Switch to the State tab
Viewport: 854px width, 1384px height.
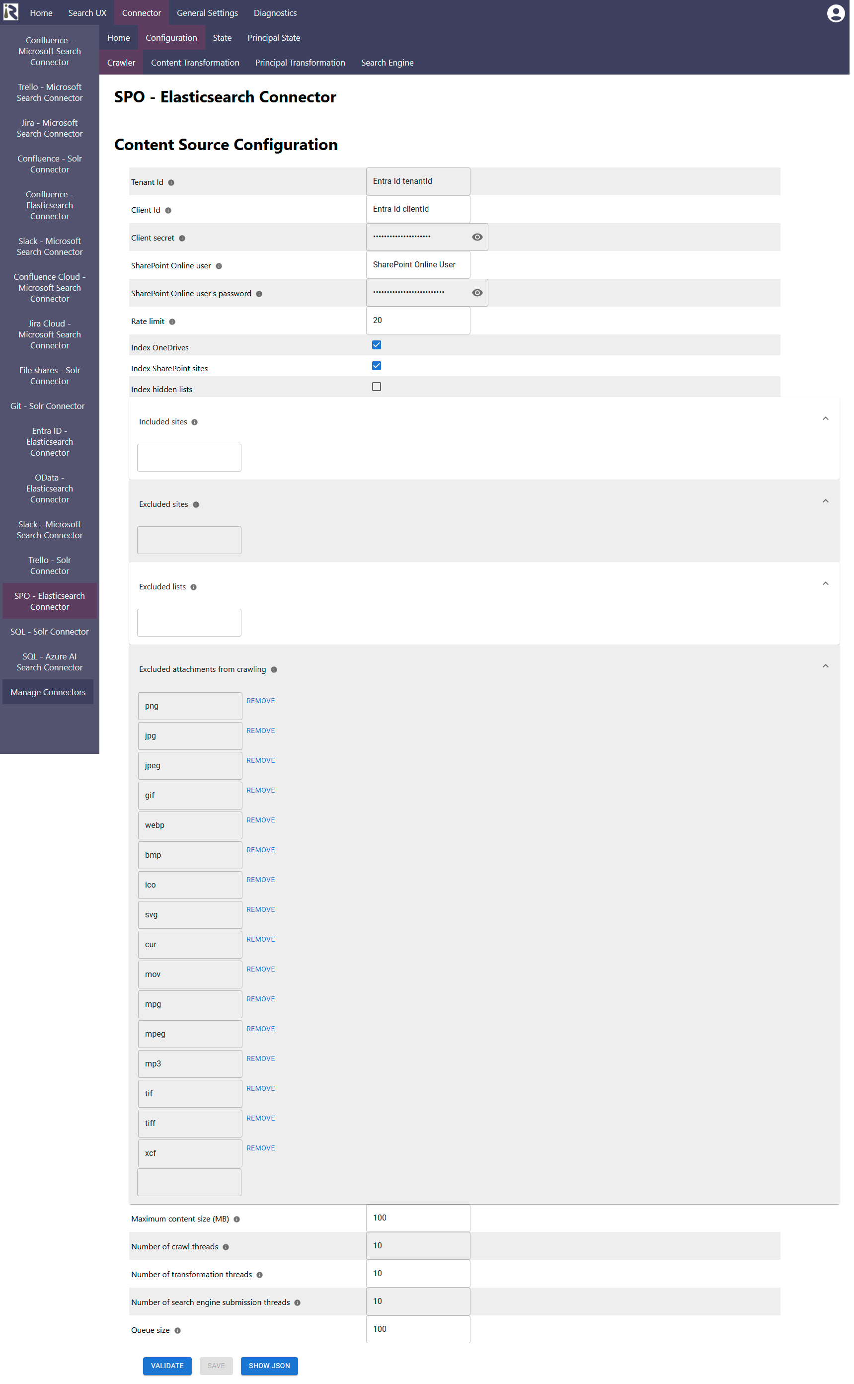pos(222,38)
